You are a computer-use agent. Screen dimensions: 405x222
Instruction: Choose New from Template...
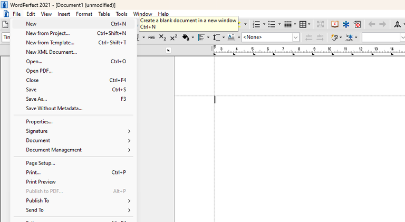tap(73, 43)
